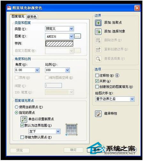Image resolution: width=144 pixels, height=161 pixels.
Task: Click the Inherit Properties (继承特性) icon
Action: 98,114
